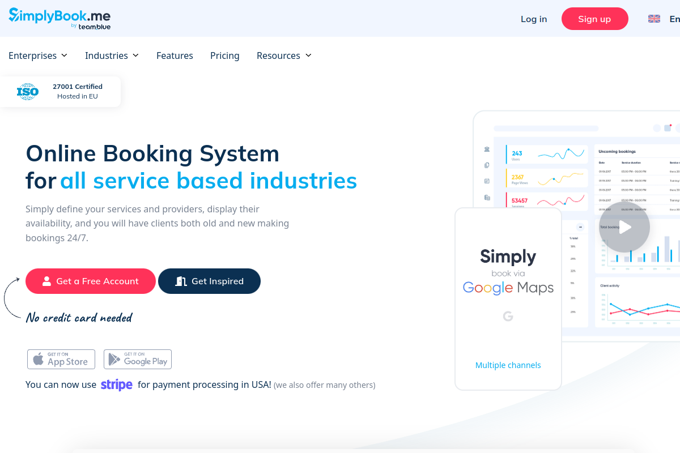The width and height of the screenshot is (680, 453).
Task: Expand the Enterprises menu
Action: [38, 55]
